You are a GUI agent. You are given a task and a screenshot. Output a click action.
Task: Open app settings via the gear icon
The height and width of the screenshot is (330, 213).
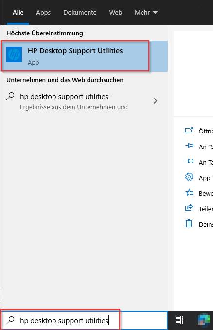[189, 177]
